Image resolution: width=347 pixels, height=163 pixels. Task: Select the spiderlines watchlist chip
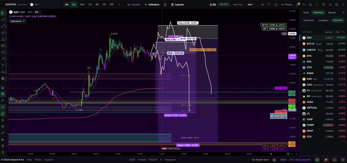point(308,20)
